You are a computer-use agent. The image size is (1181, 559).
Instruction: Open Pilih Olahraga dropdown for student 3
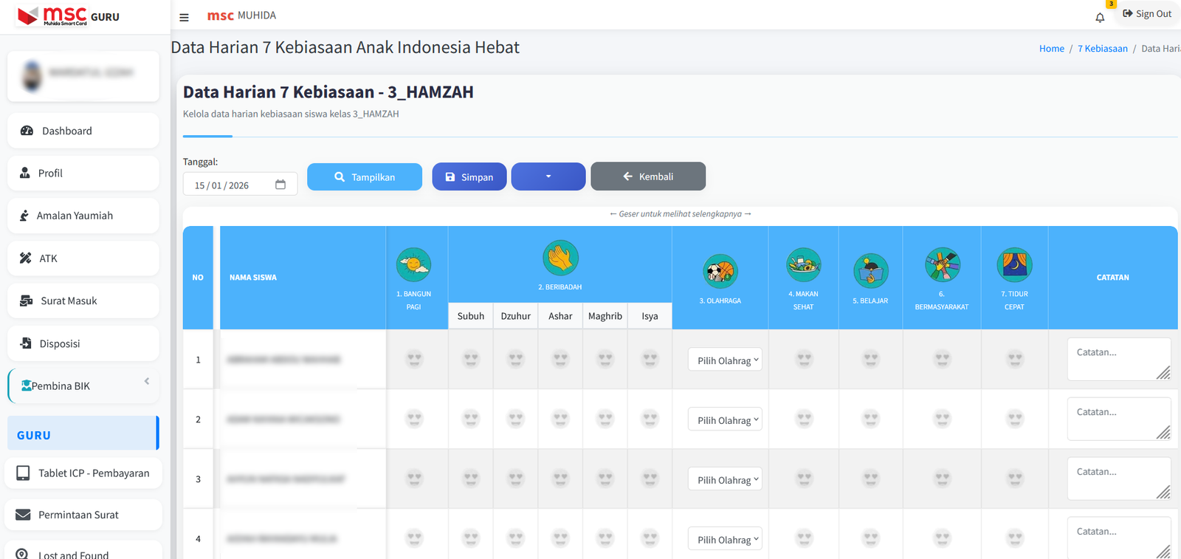[x=725, y=479]
